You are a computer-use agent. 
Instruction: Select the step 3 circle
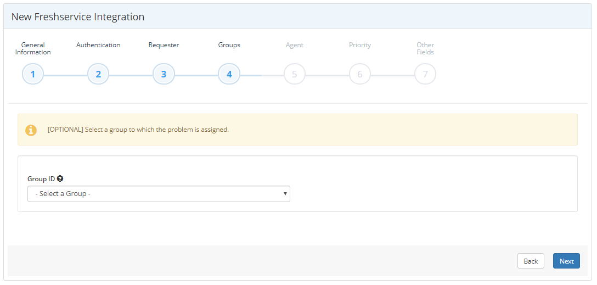[x=164, y=74]
